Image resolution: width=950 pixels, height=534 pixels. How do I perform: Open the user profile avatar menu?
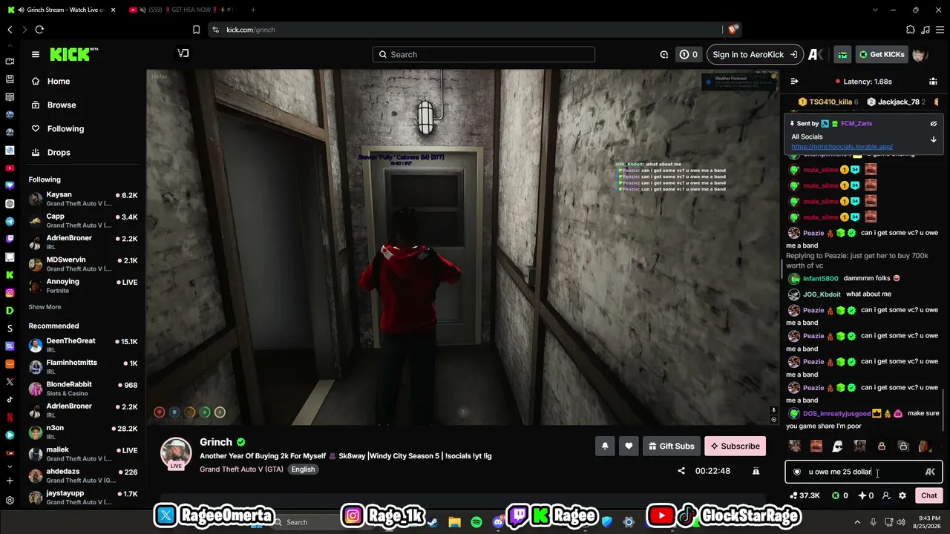[x=920, y=54]
